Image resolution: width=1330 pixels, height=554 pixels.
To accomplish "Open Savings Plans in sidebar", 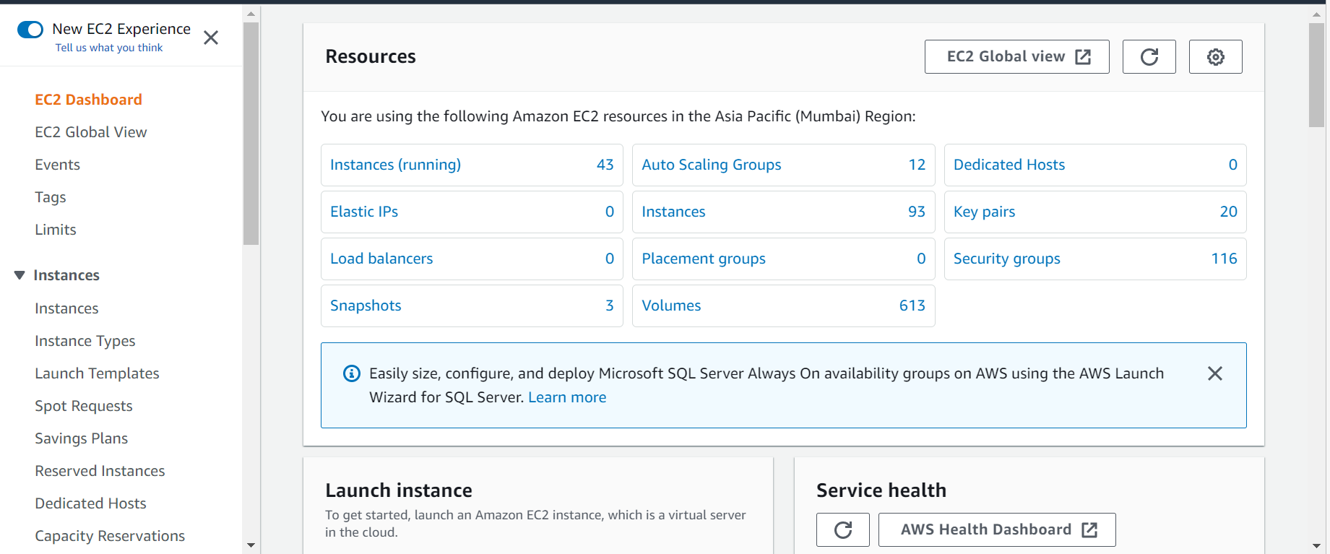I will coord(82,438).
